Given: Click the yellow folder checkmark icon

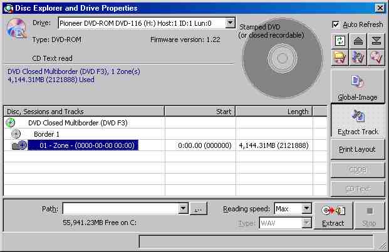Looking at the screenshot, I should (x=340, y=58).
